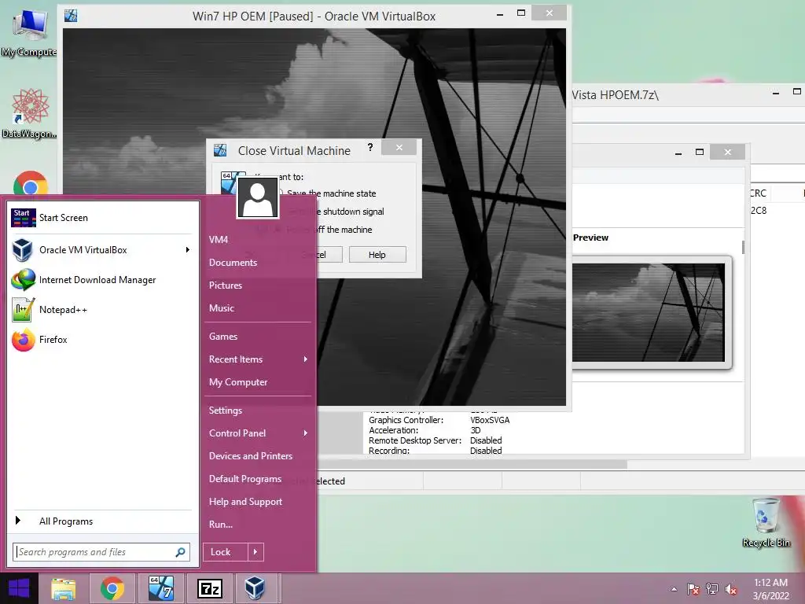Viewport: 805px width, 604px height.
Task: Open Google Chrome desktop icon
Action: pyautogui.click(x=31, y=182)
